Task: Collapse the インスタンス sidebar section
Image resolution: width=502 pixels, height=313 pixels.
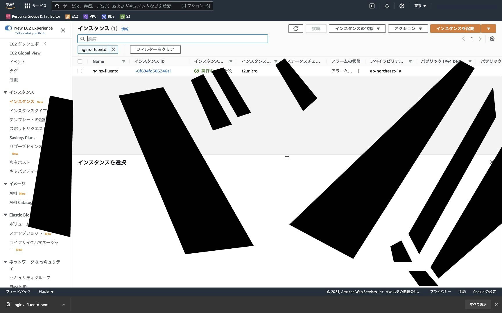Action: (5, 92)
